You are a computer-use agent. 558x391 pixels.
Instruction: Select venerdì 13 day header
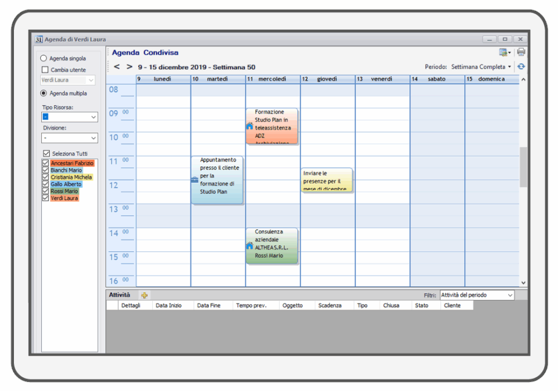[383, 79]
